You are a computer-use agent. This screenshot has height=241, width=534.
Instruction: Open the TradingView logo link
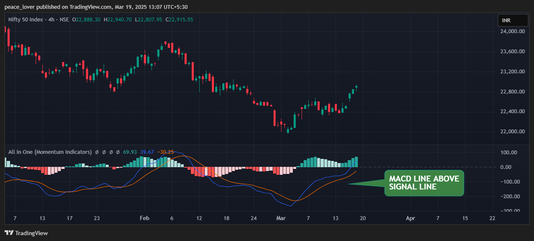(26, 233)
